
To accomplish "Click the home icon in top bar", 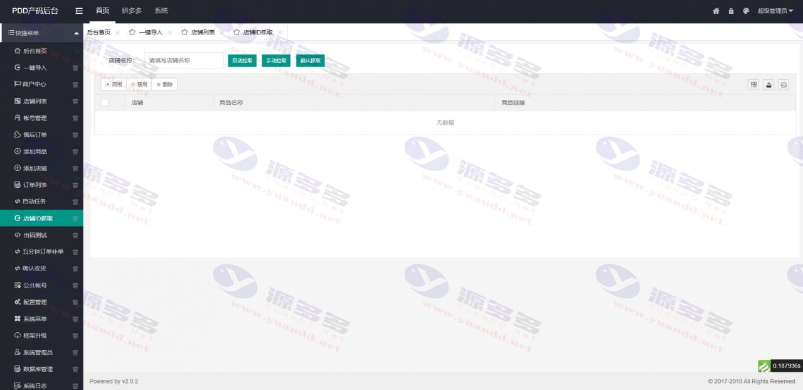I will [x=716, y=11].
